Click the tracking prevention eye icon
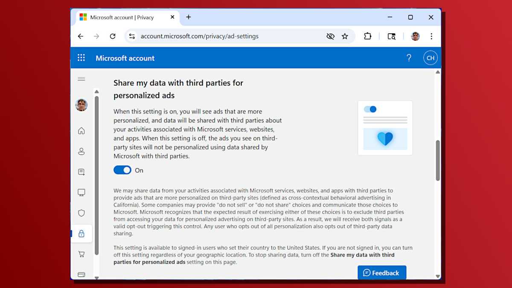512x288 pixels. pos(330,36)
